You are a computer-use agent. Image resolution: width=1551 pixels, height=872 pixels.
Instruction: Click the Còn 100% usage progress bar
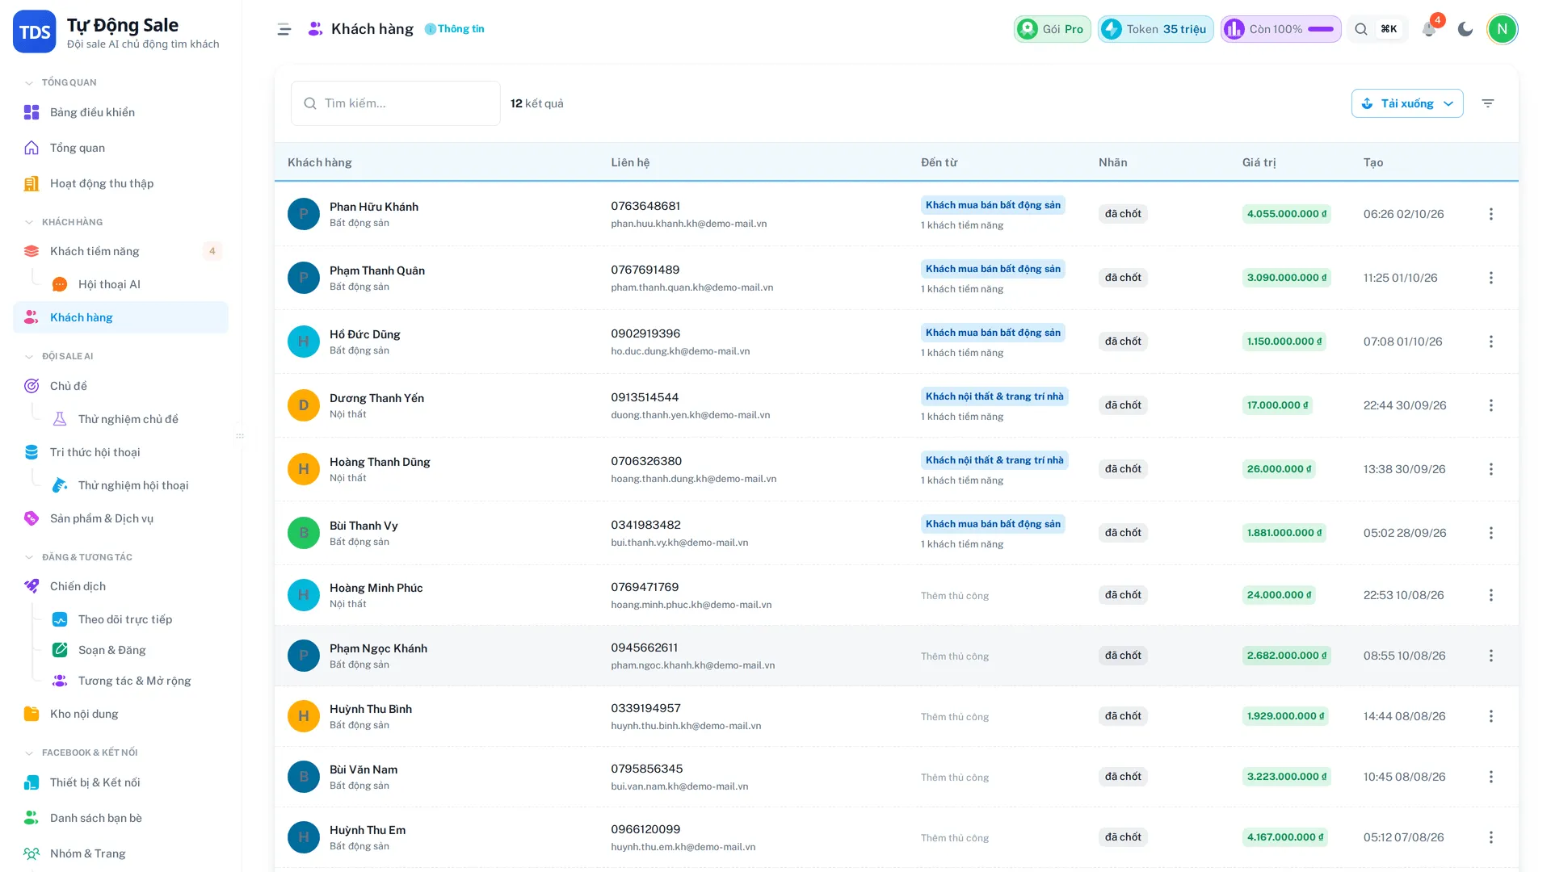point(1321,29)
